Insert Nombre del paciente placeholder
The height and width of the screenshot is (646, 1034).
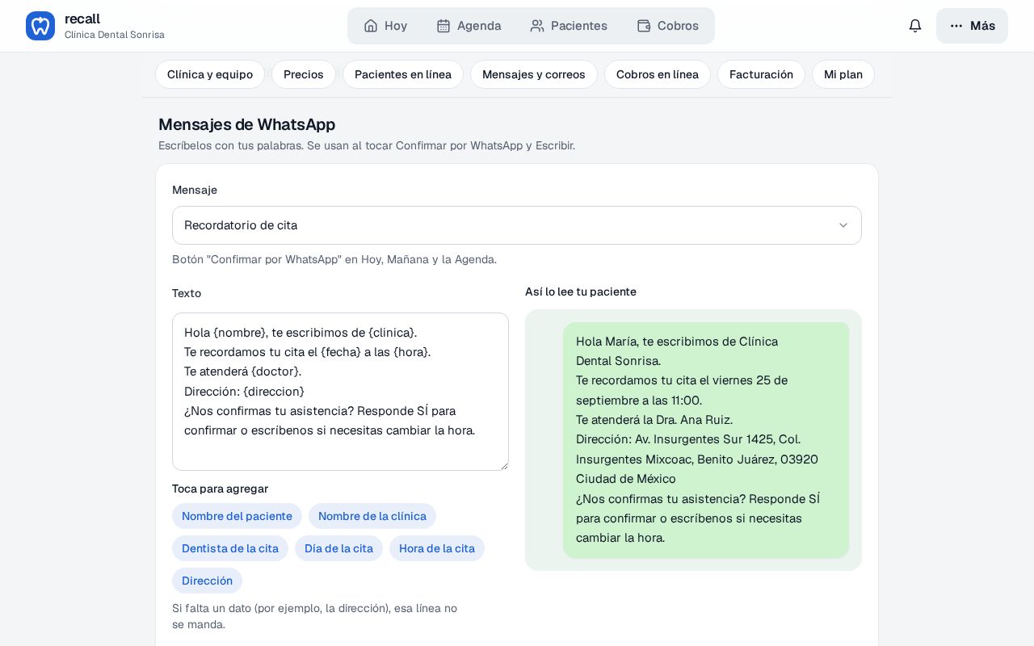pyautogui.click(x=237, y=516)
